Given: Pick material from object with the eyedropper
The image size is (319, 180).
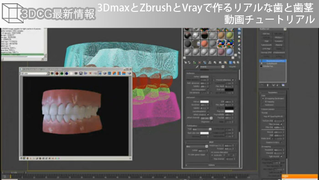Looking at the screenshot, I should (x=197, y=67).
